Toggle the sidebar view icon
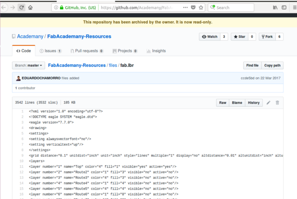This screenshot has height=199, width=297. (284, 8)
